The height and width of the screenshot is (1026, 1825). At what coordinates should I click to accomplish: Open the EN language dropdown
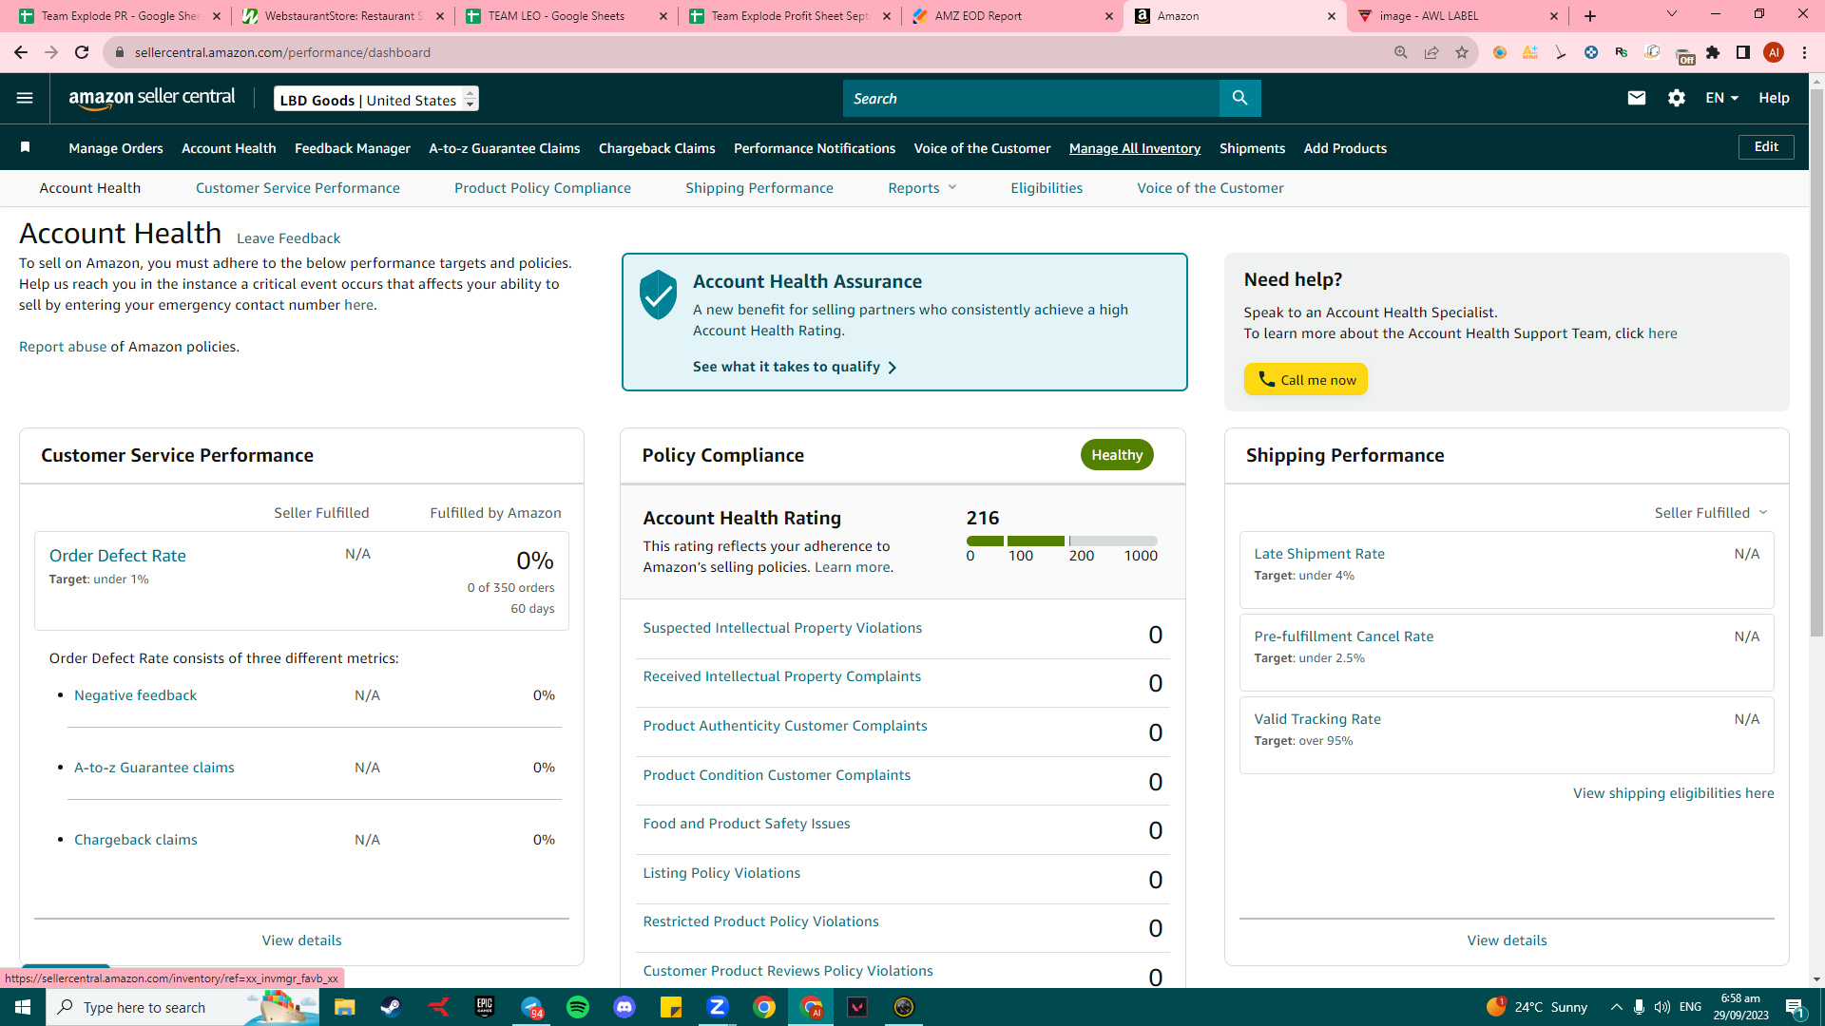tap(1721, 98)
